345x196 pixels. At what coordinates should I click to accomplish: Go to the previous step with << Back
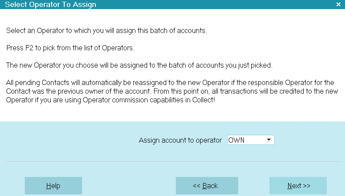pyautogui.click(x=207, y=186)
